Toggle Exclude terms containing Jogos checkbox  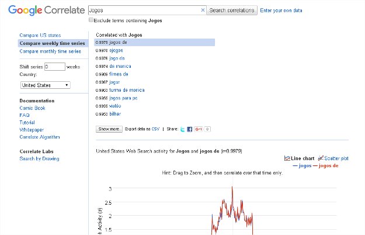coord(91,20)
